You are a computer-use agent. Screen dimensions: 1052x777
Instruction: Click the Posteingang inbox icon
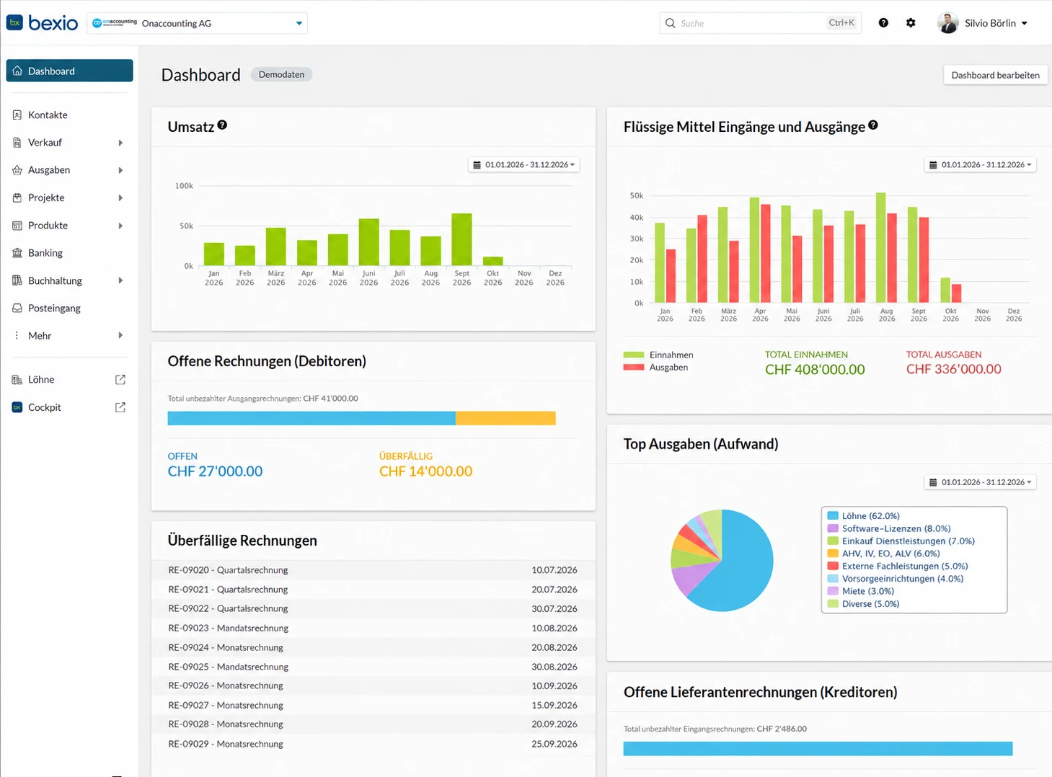[x=17, y=308]
